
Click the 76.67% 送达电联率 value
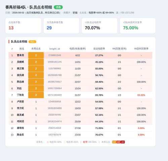point(99,135)
